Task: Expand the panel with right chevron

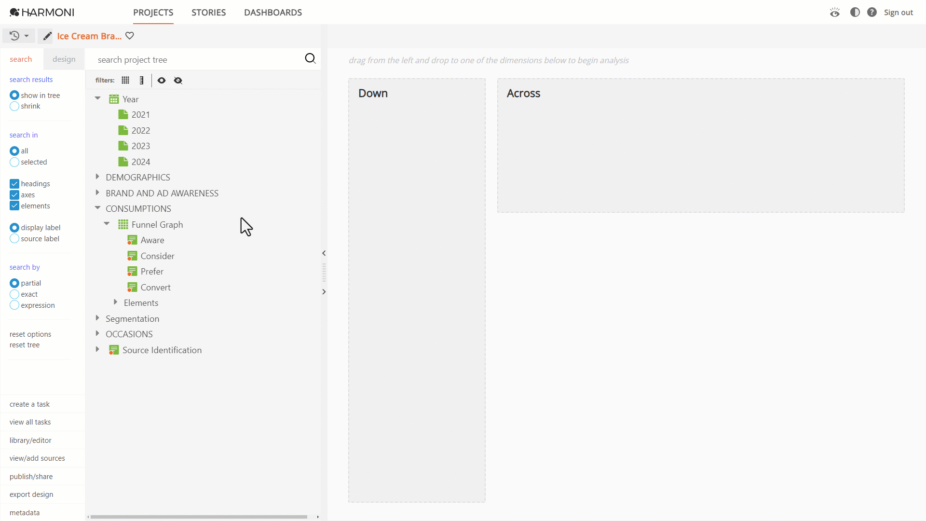Action: click(x=324, y=292)
